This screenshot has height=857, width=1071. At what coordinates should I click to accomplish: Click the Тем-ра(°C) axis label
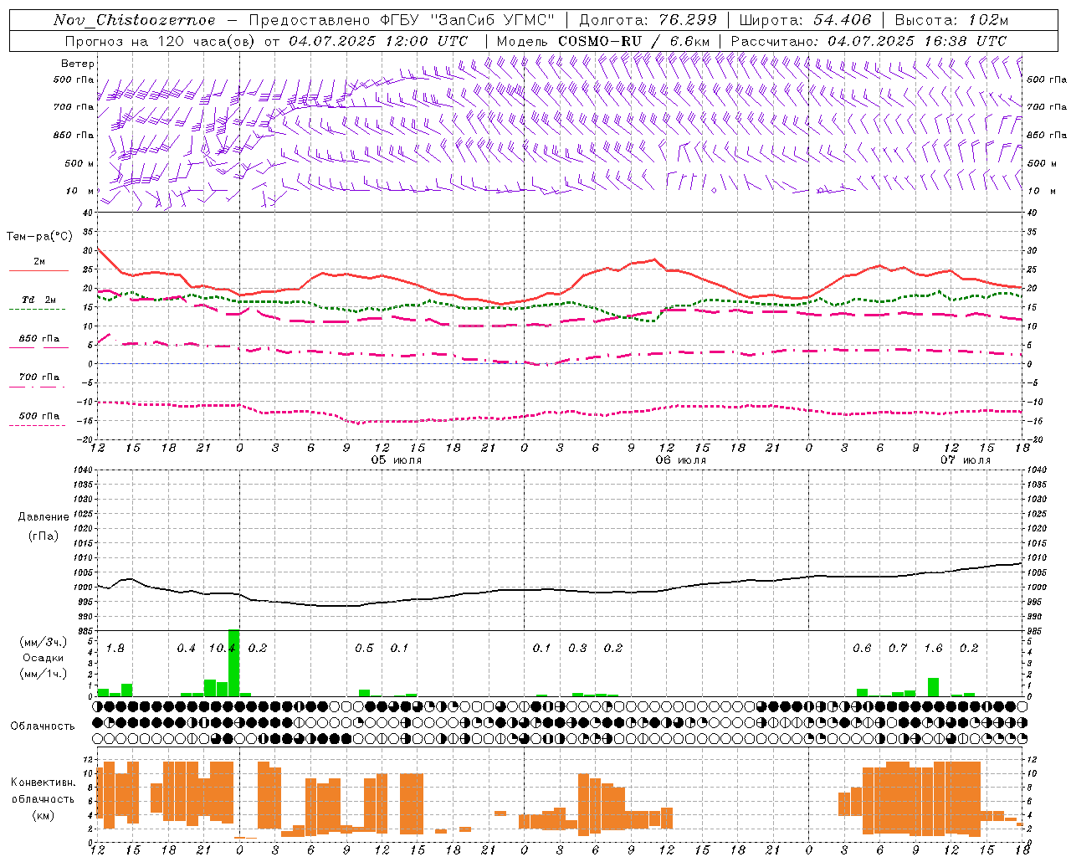click(x=39, y=237)
